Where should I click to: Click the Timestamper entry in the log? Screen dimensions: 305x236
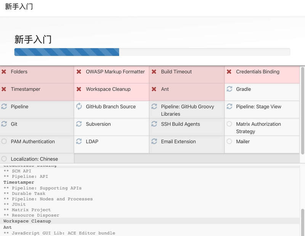tap(19, 182)
